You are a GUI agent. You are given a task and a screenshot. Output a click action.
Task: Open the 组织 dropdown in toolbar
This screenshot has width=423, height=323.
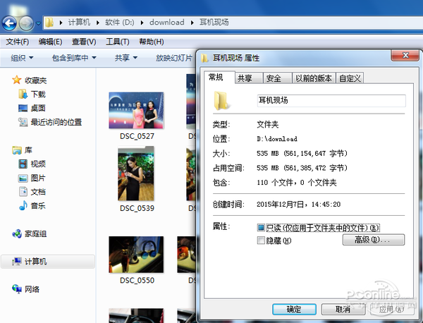click(x=22, y=58)
